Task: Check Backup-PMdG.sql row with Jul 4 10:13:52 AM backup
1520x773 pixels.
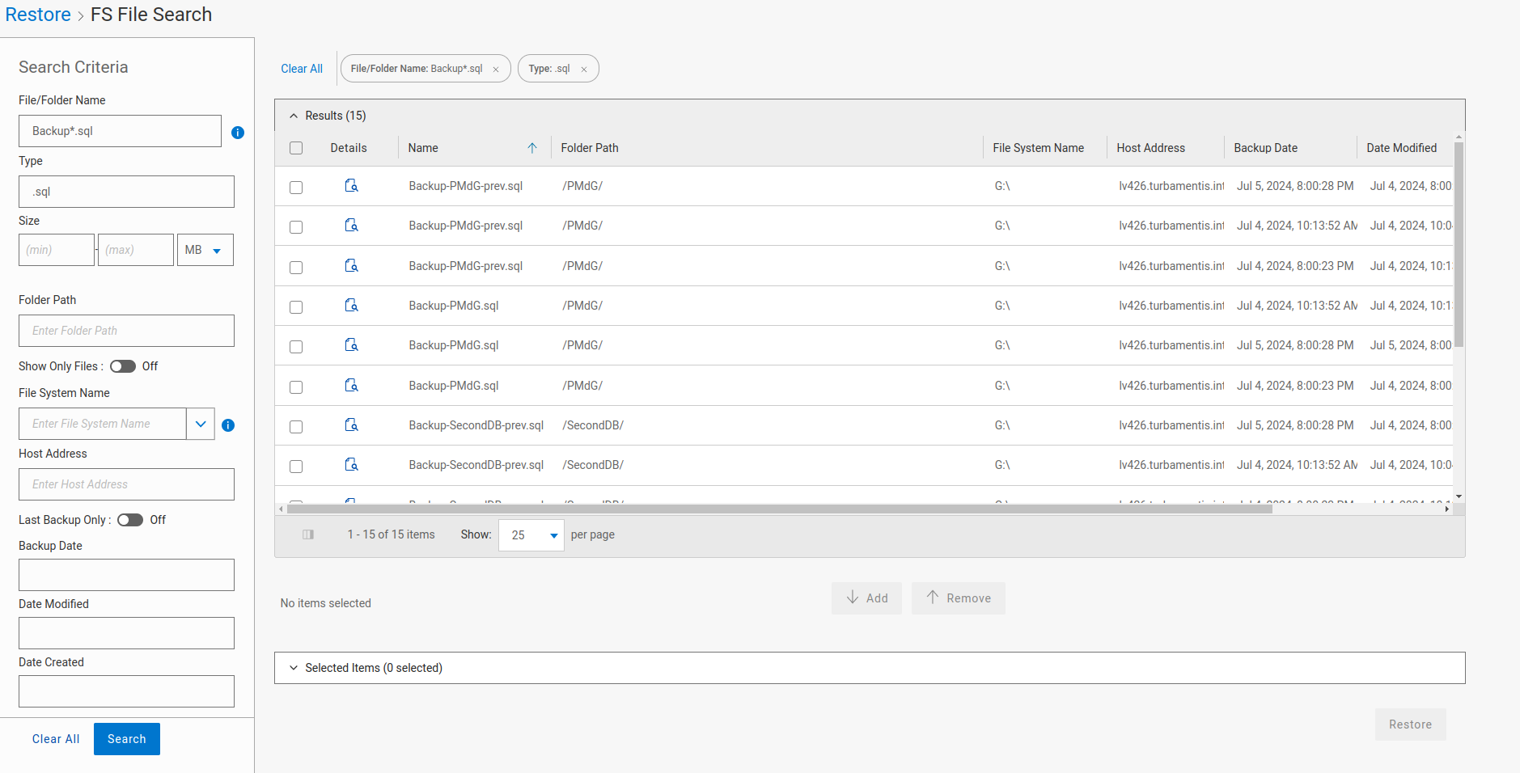Action: click(296, 307)
